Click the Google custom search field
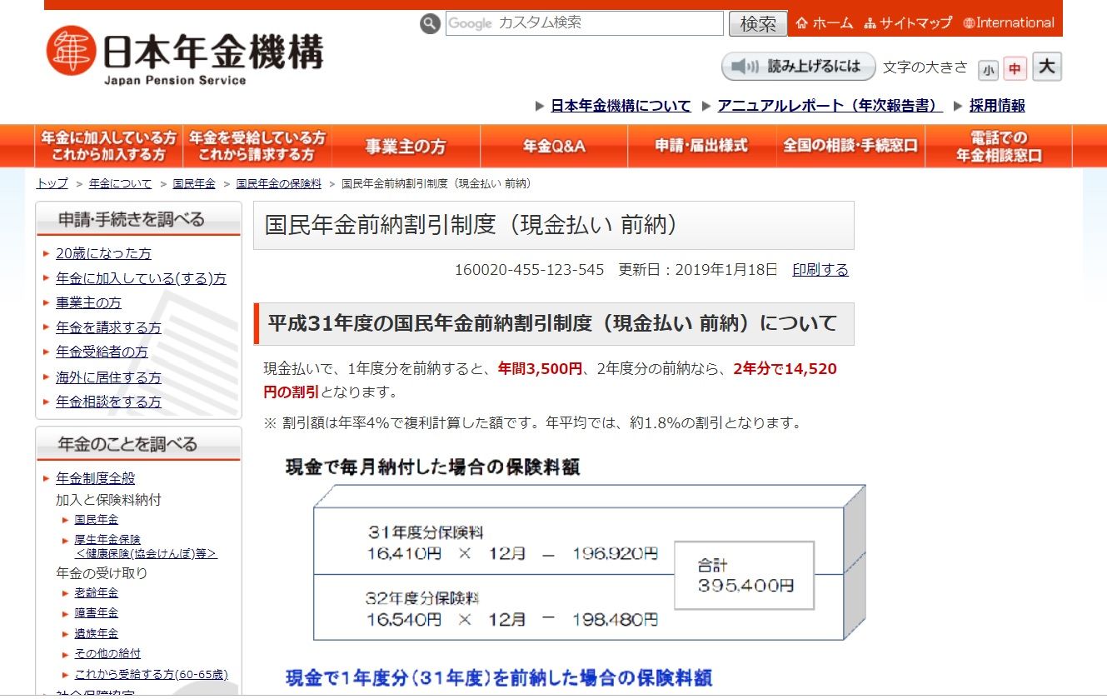 click(x=584, y=23)
